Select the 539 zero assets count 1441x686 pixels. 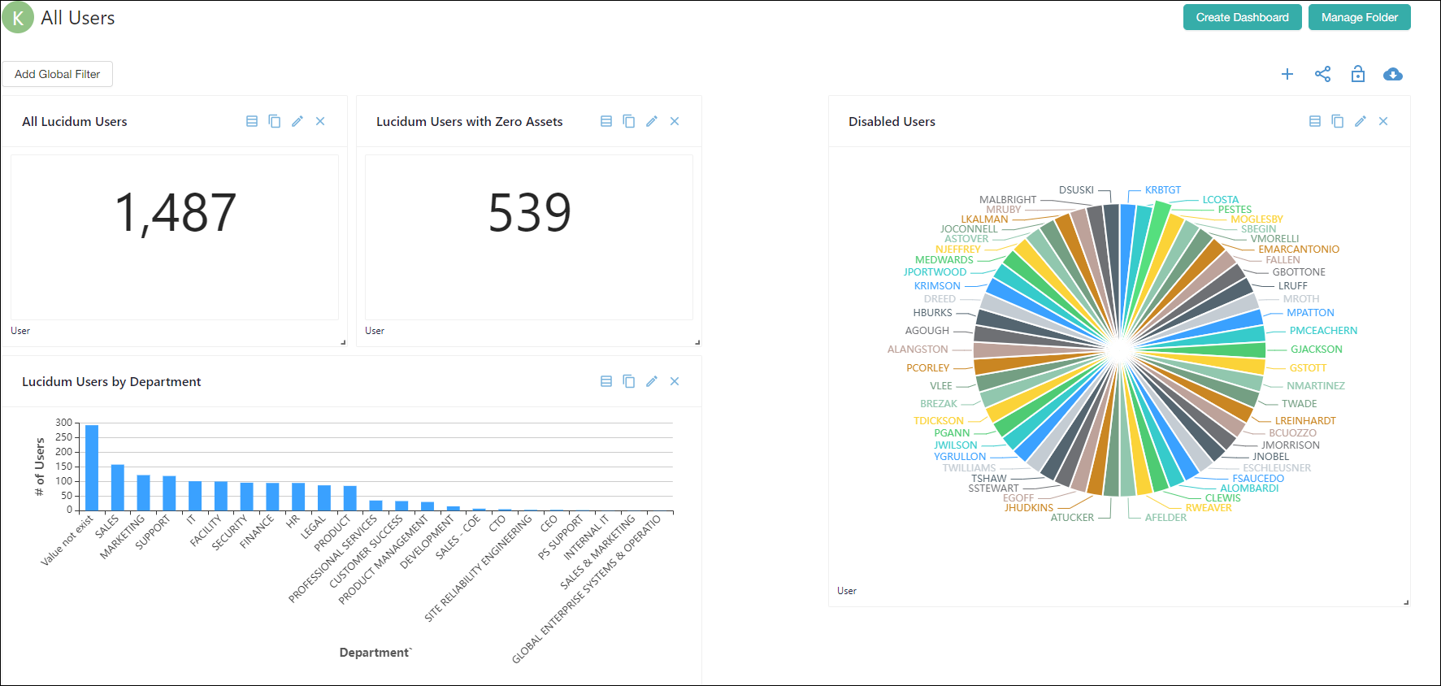point(529,213)
